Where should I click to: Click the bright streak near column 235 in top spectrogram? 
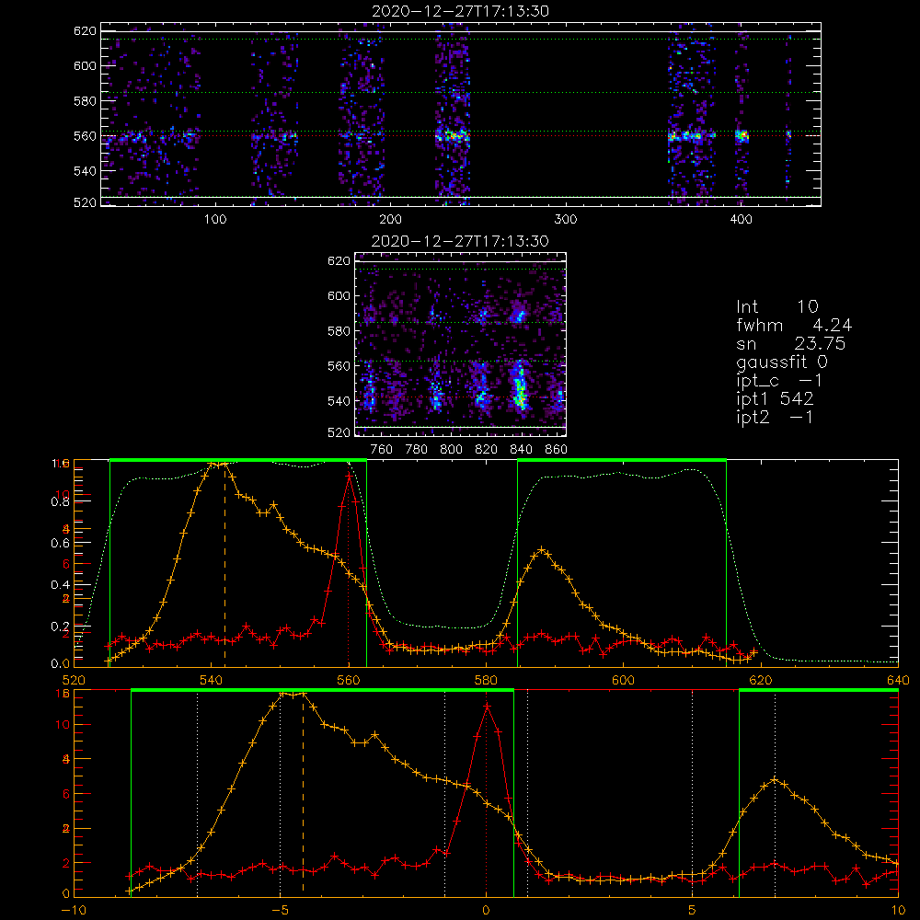pyautogui.click(x=452, y=136)
